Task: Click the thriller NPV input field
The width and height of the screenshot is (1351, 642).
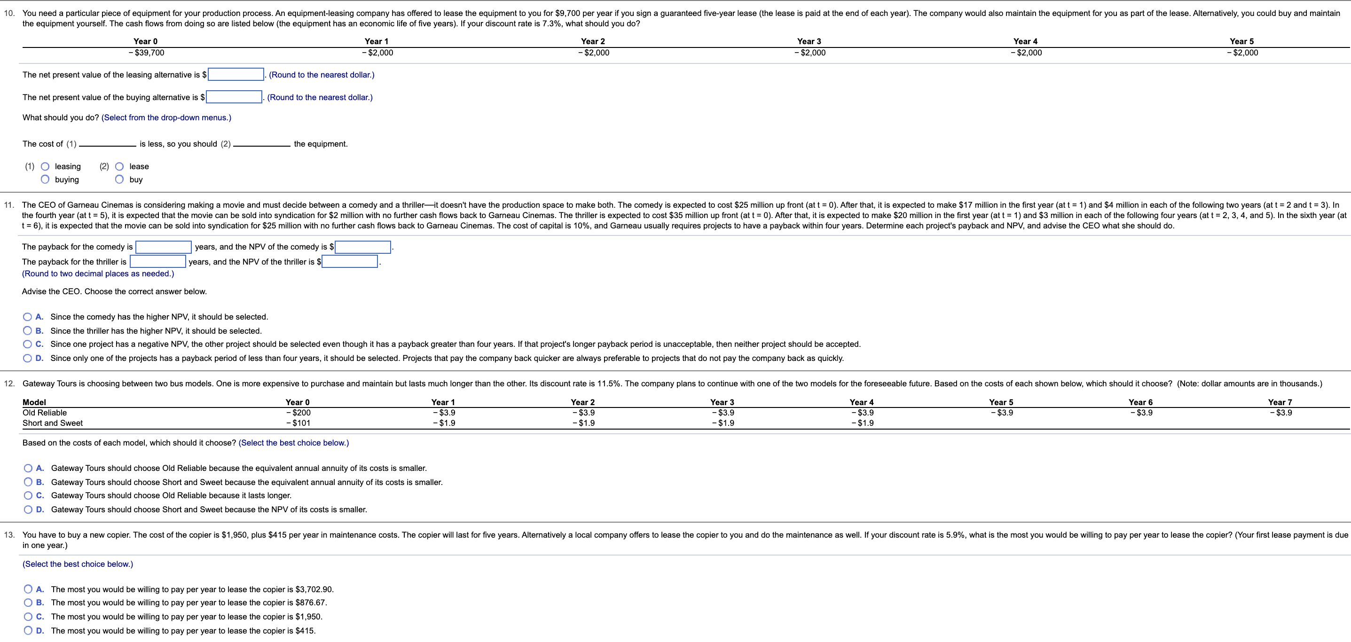Action: (350, 262)
